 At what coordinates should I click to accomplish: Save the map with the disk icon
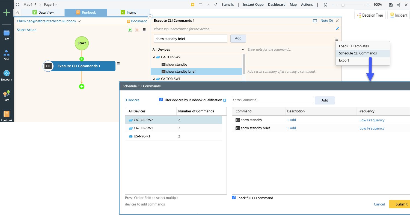(x=391, y=5)
